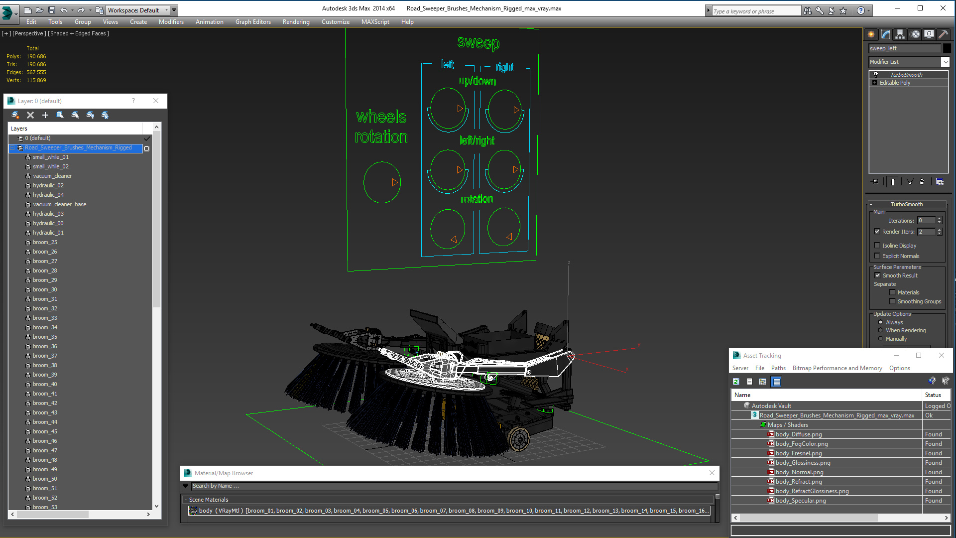Image resolution: width=956 pixels, height=538 pixels.
Task: Open Configure Modifier Sets icon
Action: (940, 182)
